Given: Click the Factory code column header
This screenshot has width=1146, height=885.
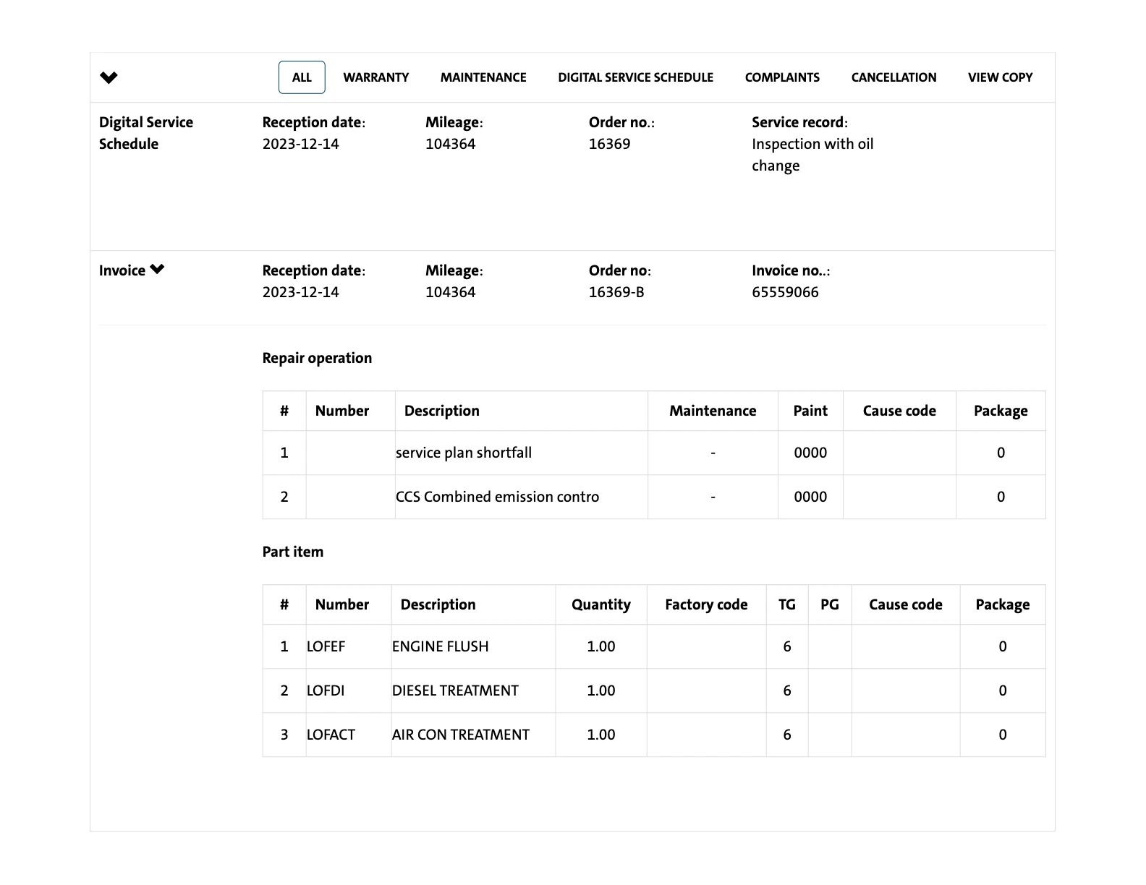Looking at the screenshot, I should coord(706,604).
